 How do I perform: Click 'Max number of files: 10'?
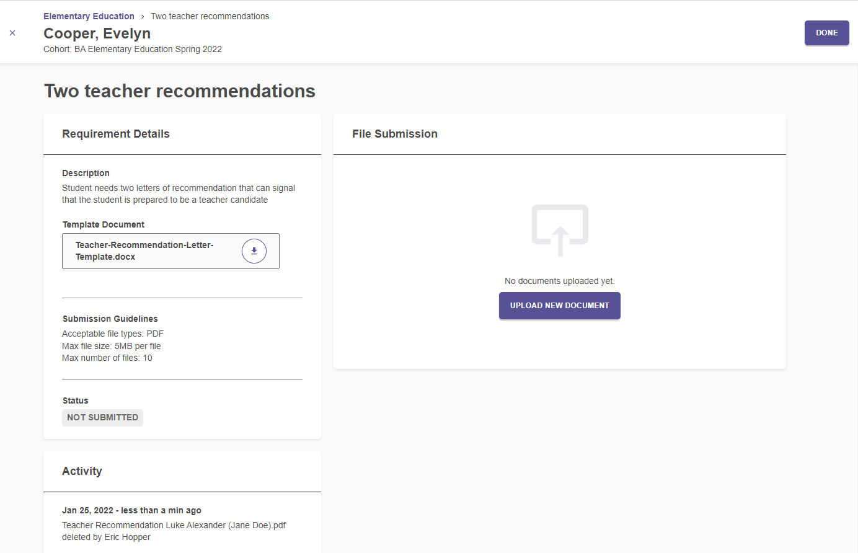[107, 358]
